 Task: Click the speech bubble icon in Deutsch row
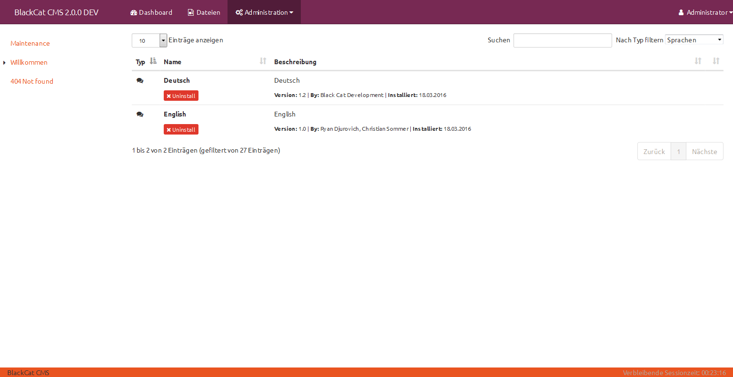pyautogui.click(x=140, y=81)
